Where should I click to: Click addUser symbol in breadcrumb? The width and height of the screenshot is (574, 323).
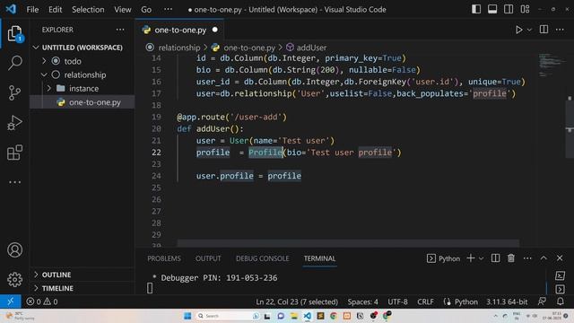[x=311, y=48]
